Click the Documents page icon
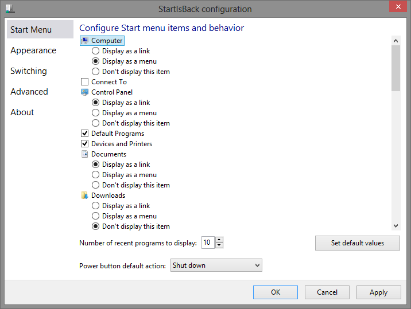 84,154
